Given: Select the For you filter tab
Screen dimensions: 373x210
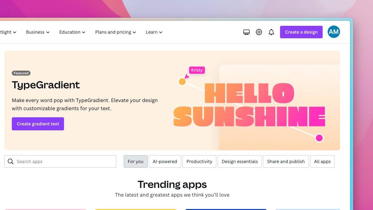Looking at the screenshot, I should [136, 161].
